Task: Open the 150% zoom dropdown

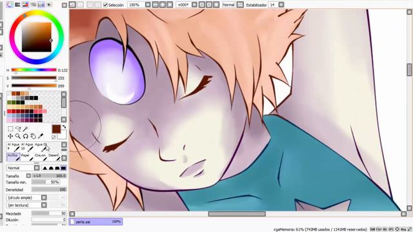Action: (148, 5)
